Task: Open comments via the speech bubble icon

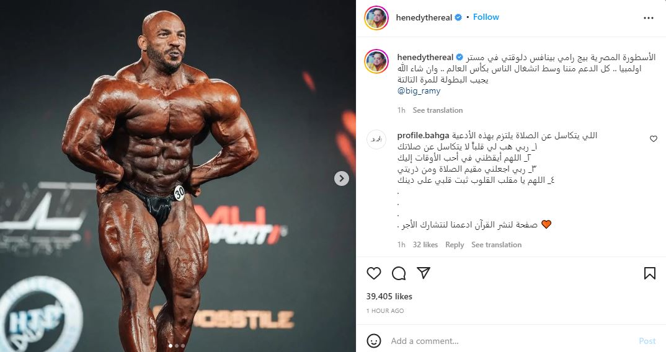Action: click(398, 273)
